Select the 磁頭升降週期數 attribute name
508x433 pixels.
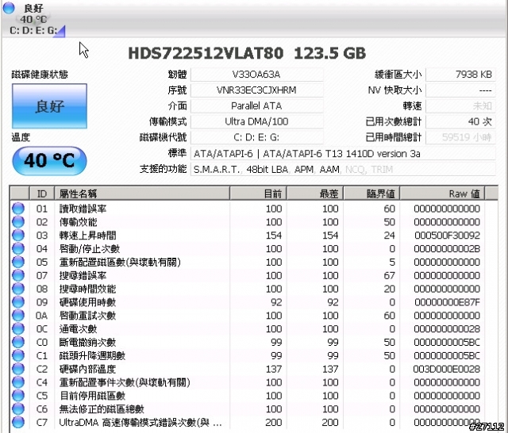(92, 355)
